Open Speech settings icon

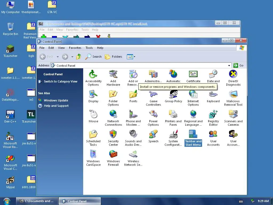pos(153,136)
